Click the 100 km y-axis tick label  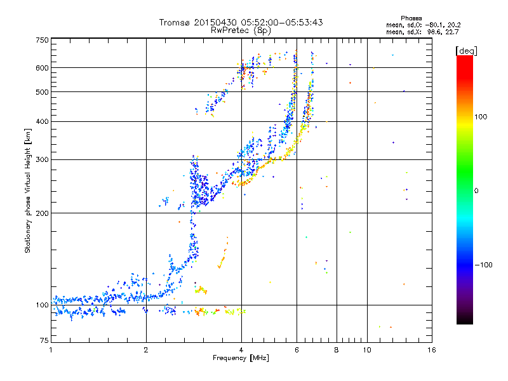[42, 305]
